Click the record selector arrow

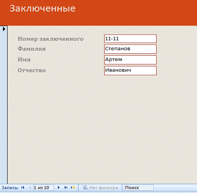4,29
